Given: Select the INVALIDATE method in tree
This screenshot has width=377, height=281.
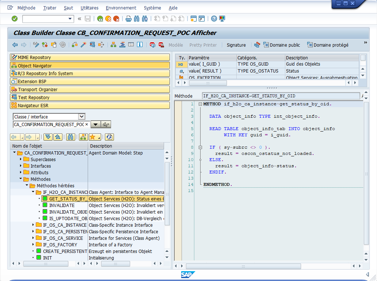Looking at the screenshot, I should (x=62, y=206).
